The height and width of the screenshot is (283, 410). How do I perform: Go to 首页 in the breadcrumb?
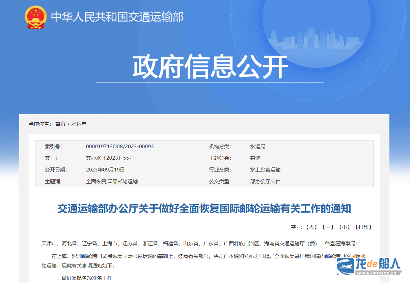[60, 124]
